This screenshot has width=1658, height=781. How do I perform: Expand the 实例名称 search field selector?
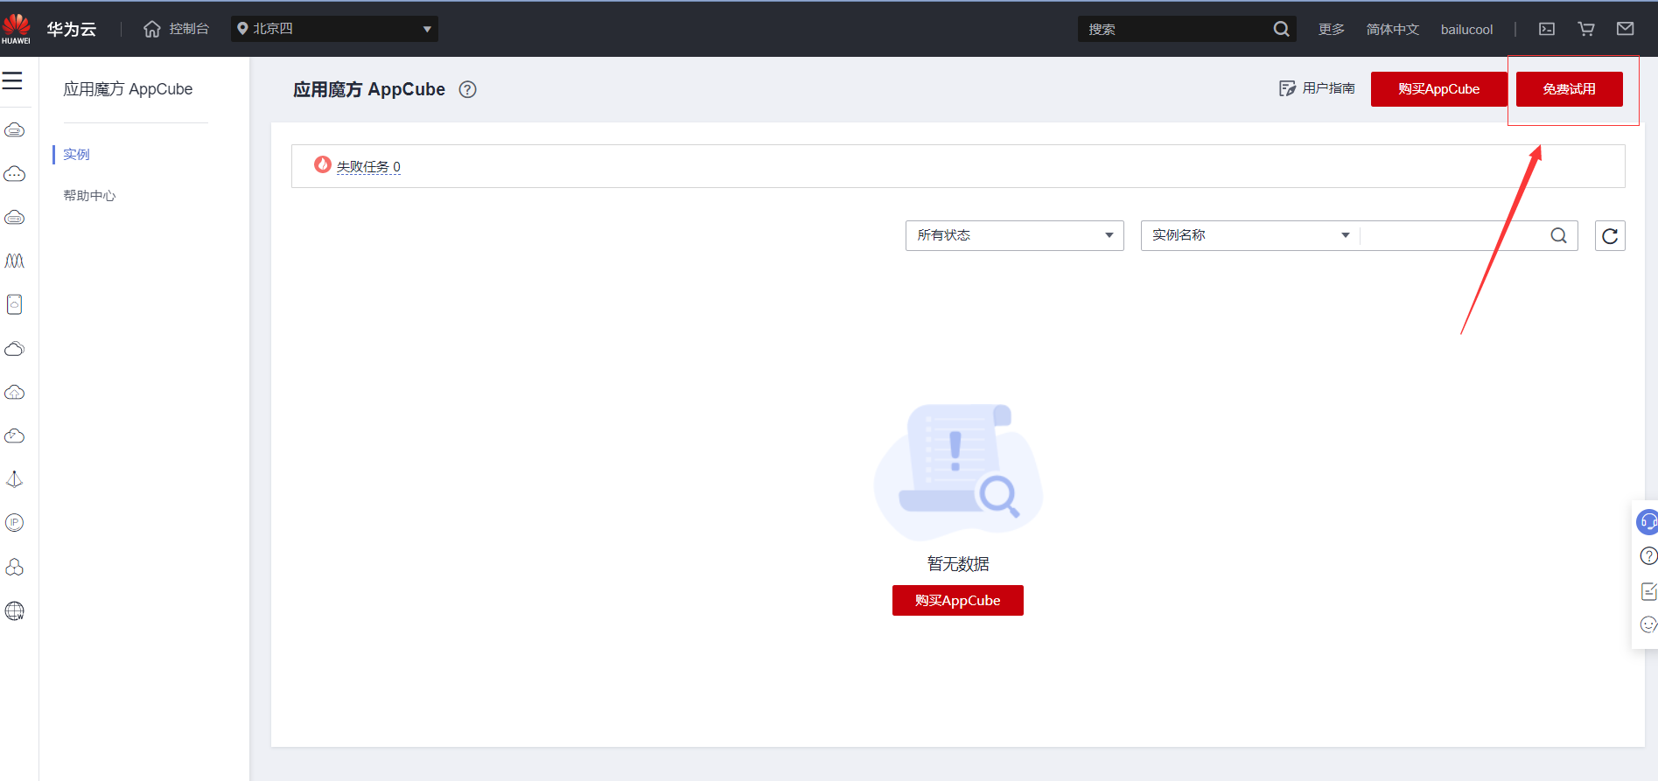[1250, 235]
